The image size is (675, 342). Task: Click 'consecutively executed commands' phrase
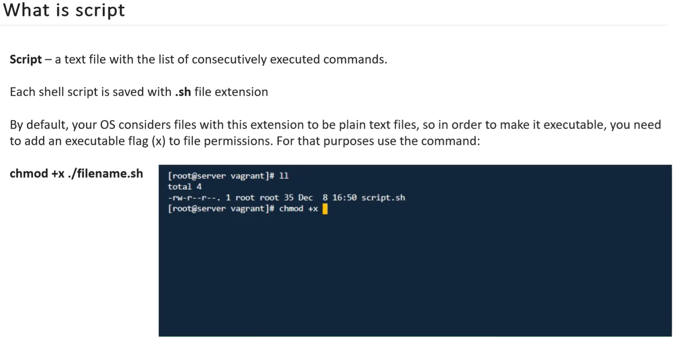tap(289, 59)
